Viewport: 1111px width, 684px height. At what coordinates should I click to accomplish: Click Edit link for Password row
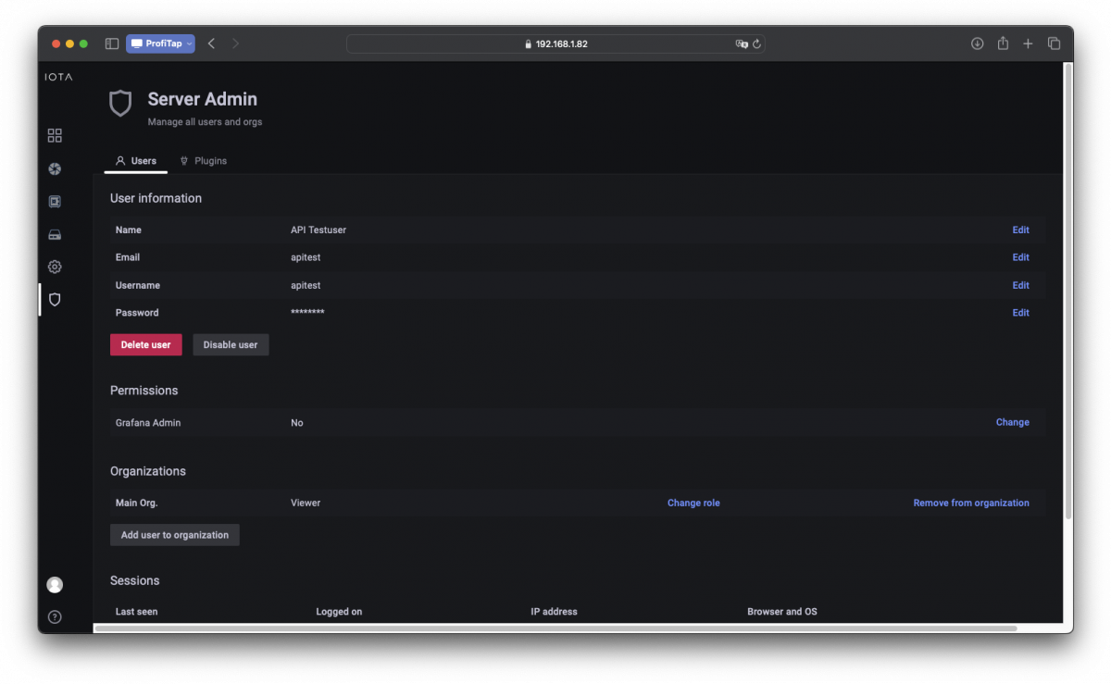tap(1020, 313)
